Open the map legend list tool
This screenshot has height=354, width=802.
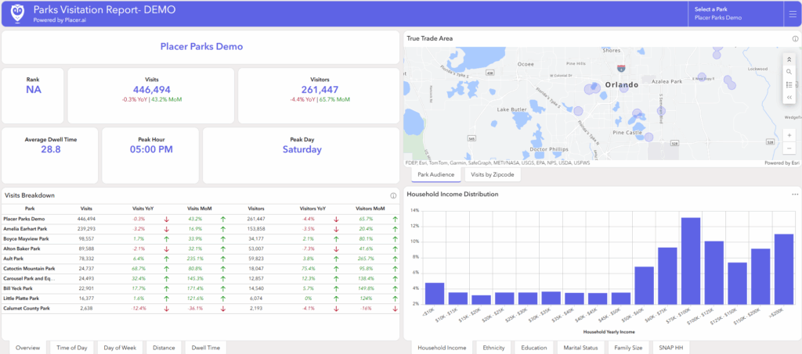pyautogui.click(x=789, y=84)
